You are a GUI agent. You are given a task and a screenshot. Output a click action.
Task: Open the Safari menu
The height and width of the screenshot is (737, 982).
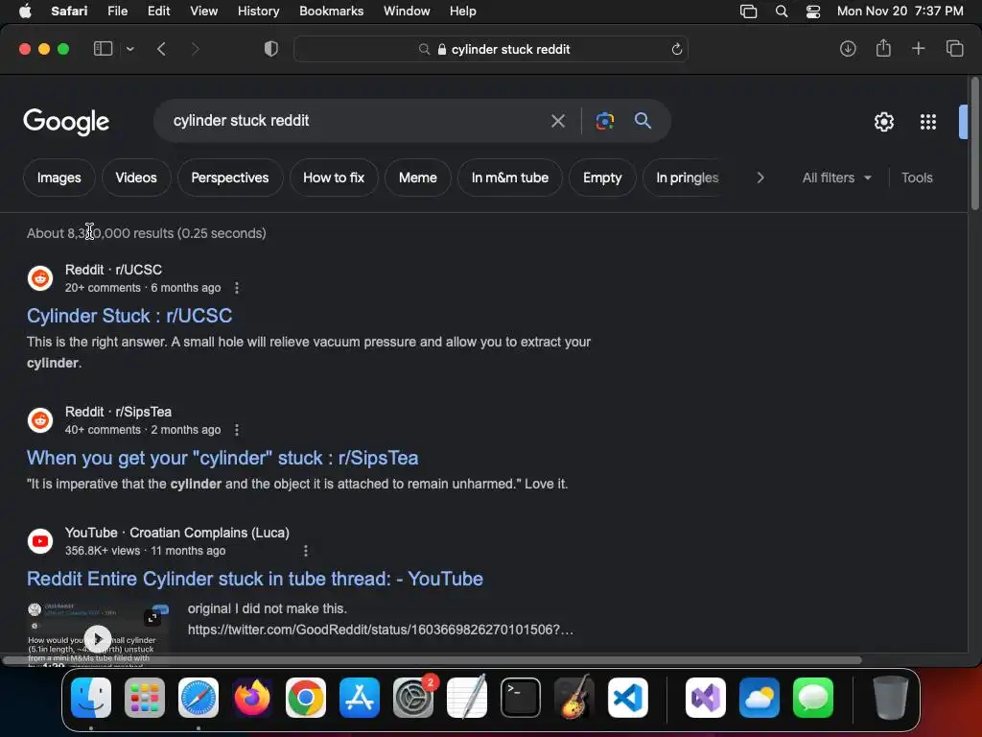pos(69,11)
